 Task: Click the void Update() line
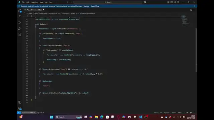tap(41, 24)
